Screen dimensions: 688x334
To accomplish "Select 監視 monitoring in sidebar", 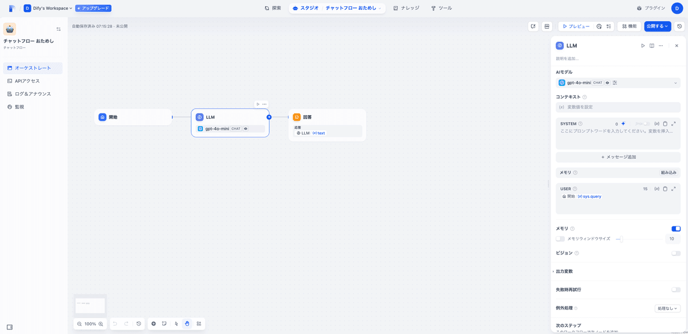I will click(x=33, y=107).
